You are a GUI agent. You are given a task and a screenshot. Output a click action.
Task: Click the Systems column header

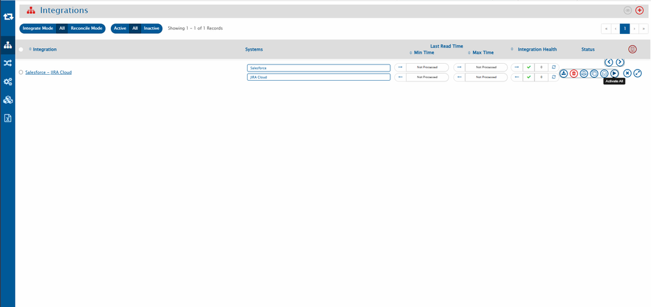pos(253,49)
